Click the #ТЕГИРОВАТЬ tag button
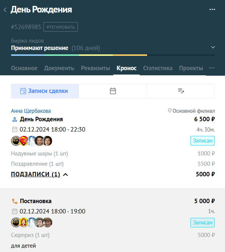This screenshot has width=225, height=252. point(61,27)
